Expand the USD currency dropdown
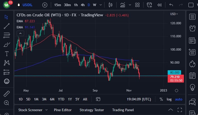198x115 pixels. [x=174, y=14]
